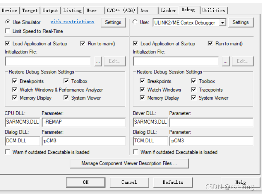Click the empty Driver DLL parameter field
The width and height of the screenshot is (262, 194).
click(x=211, y=122)
